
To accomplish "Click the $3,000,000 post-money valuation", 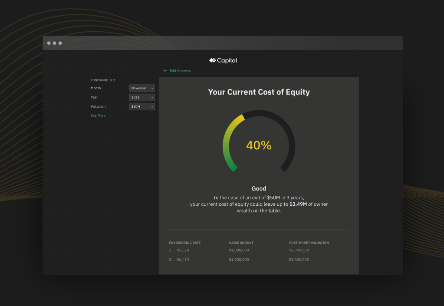I will click(x=299, y=260).
